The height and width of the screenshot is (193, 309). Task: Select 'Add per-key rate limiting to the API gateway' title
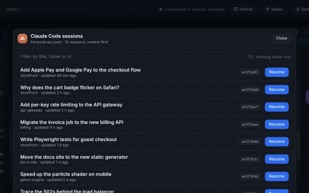pyautogui.click(x=71, y=105)
